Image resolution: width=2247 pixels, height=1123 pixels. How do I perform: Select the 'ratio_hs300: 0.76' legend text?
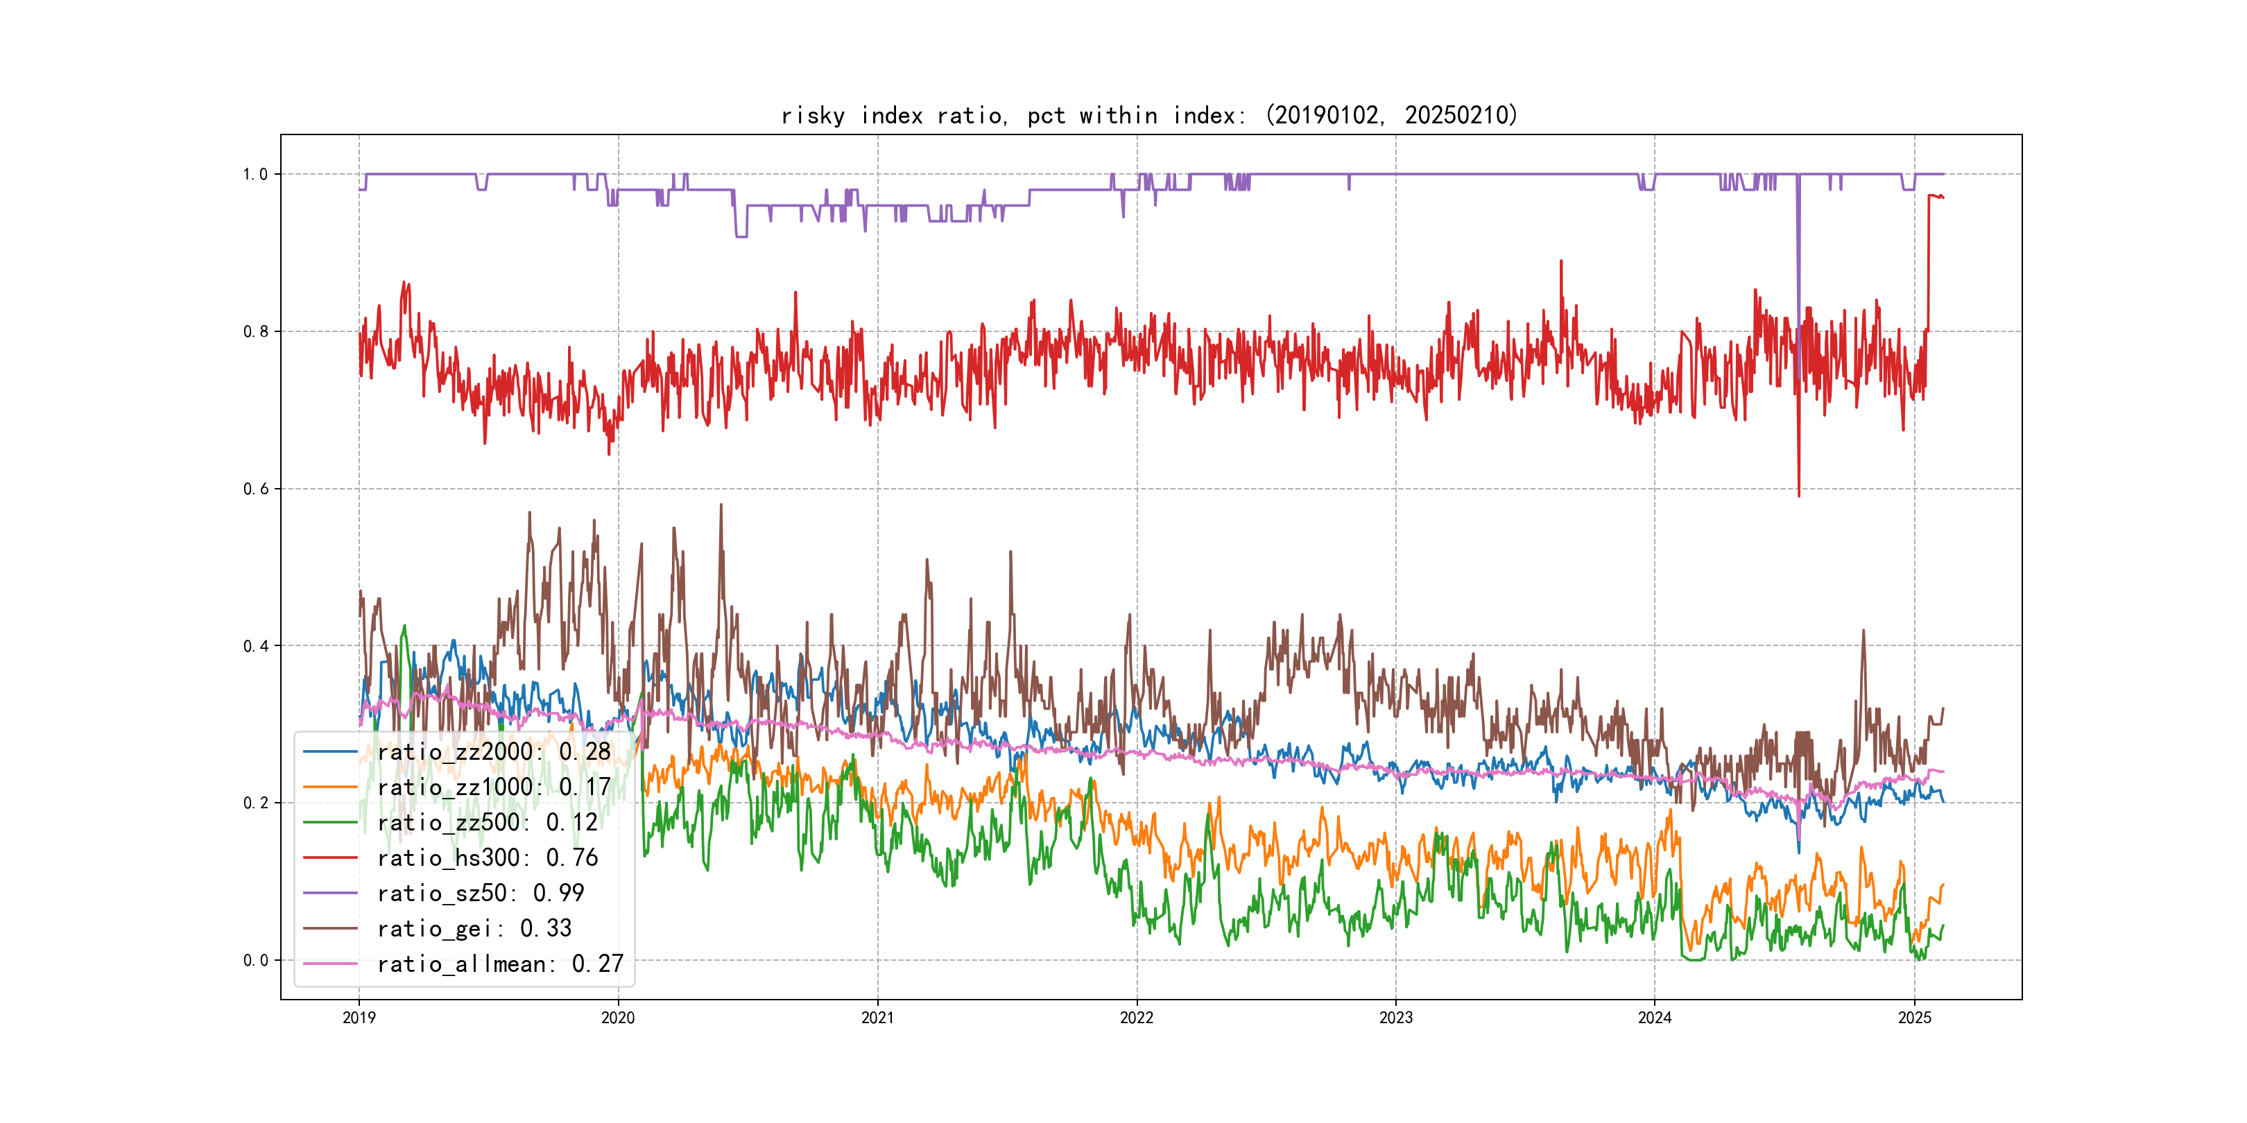pyautogui.click(x=488, y=858)
